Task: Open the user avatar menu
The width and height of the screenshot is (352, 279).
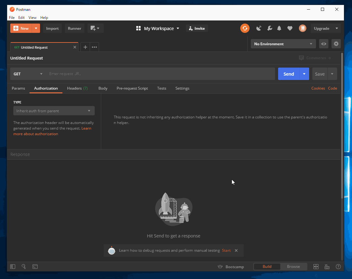Action: coord(302,28)
